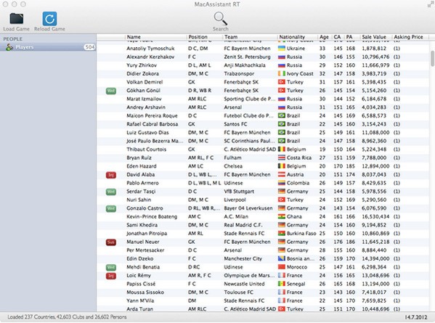Viewport: 435px width, 323px height.
Task: Click France flag in Moussa Sissoko row
Action: (282, 293)
